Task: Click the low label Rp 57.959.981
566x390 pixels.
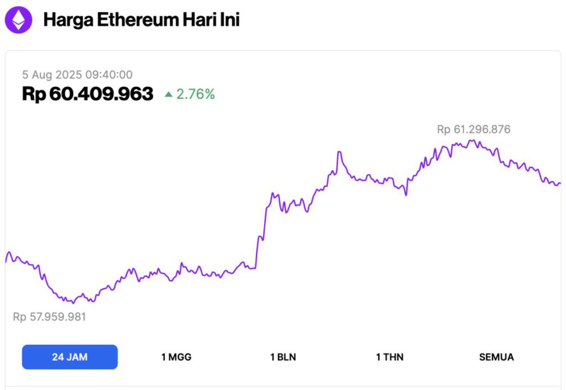Action: coord(50,317)
